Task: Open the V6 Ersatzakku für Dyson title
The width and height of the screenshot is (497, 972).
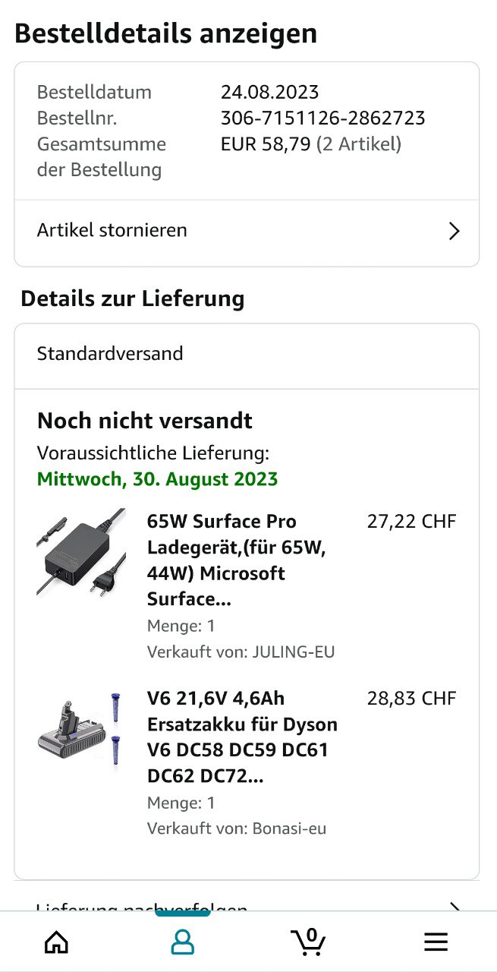Action: coord(241,737)
